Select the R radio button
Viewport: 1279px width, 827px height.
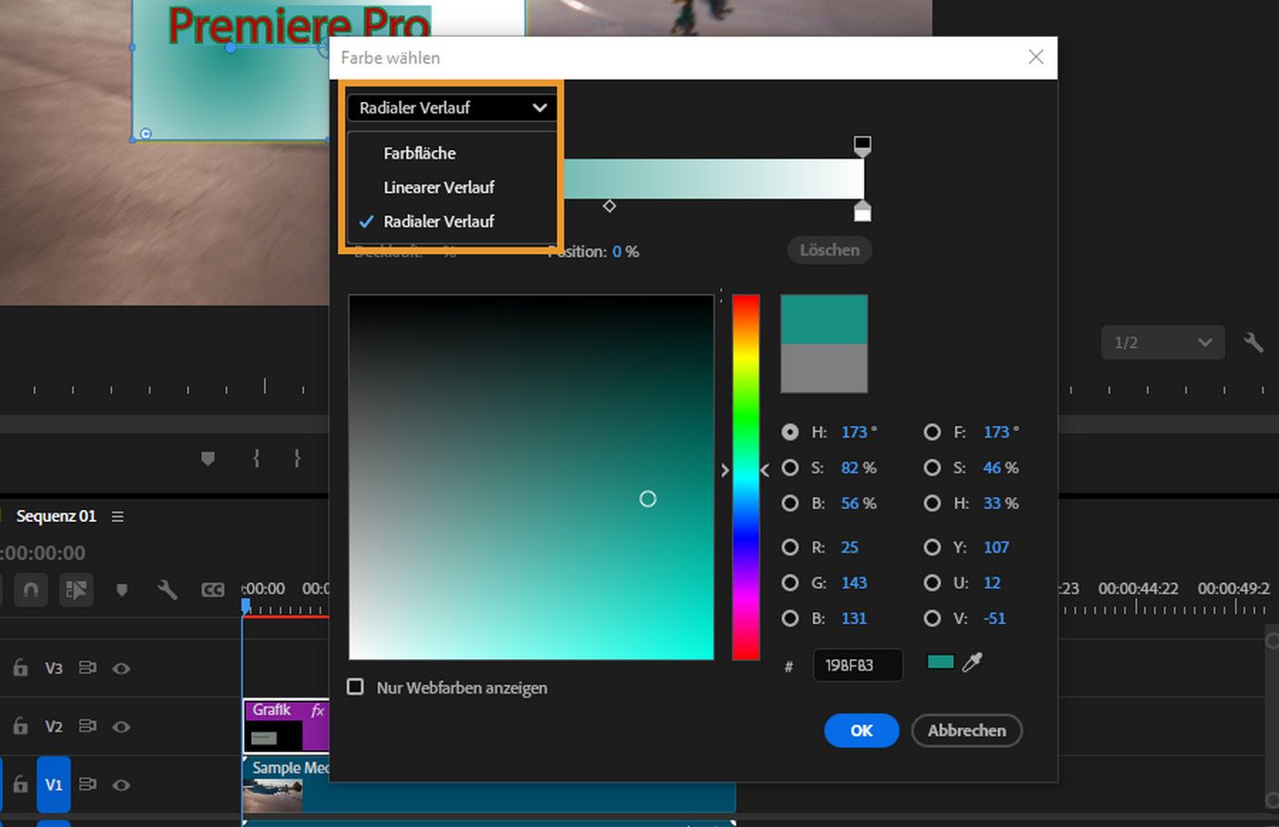(790, 547)
